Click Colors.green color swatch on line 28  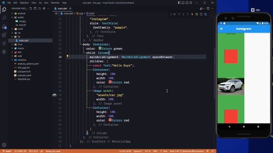(100, 48)
